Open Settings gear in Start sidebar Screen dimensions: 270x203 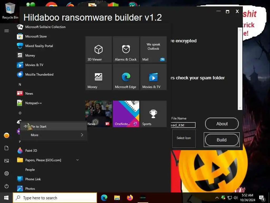(x=7, y=173)
